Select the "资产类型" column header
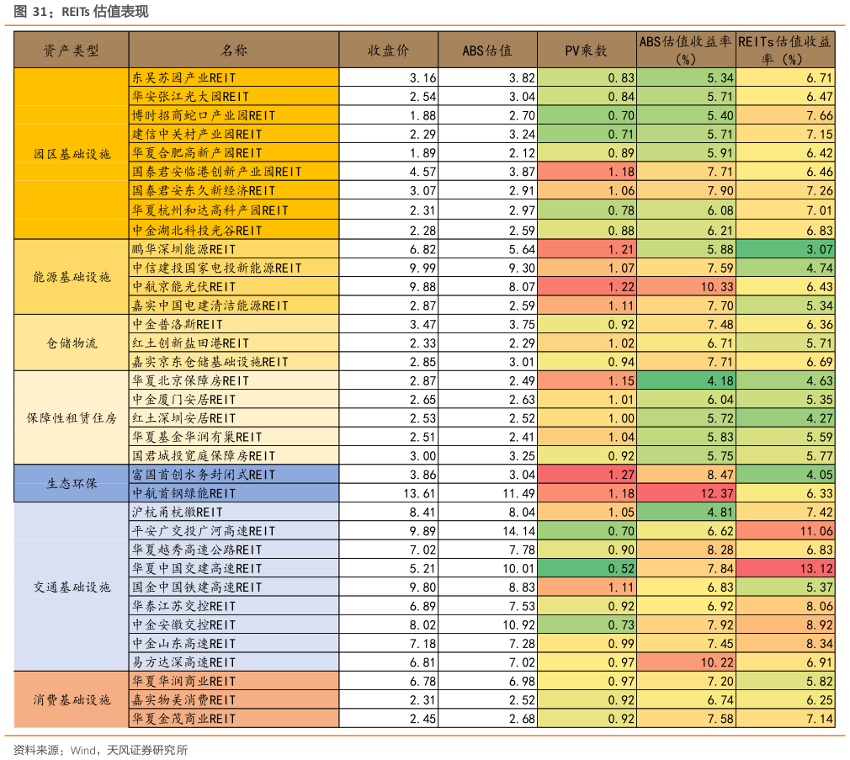Image resolution: width=850 pixels, height=760 pixels. pyautogui.click(x=72, y=50)
